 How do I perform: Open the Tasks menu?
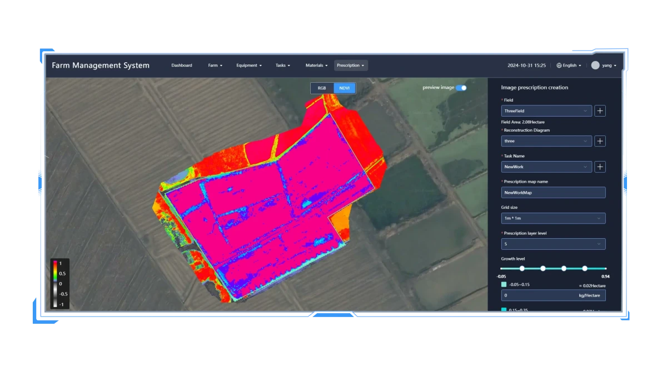(x=282, y=66)
